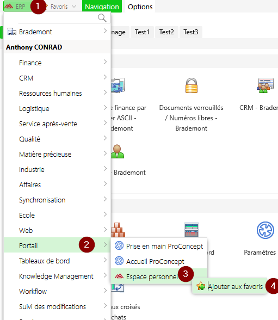
Task: Open the stacked red bricks icon
Action: tap(118, 230)
